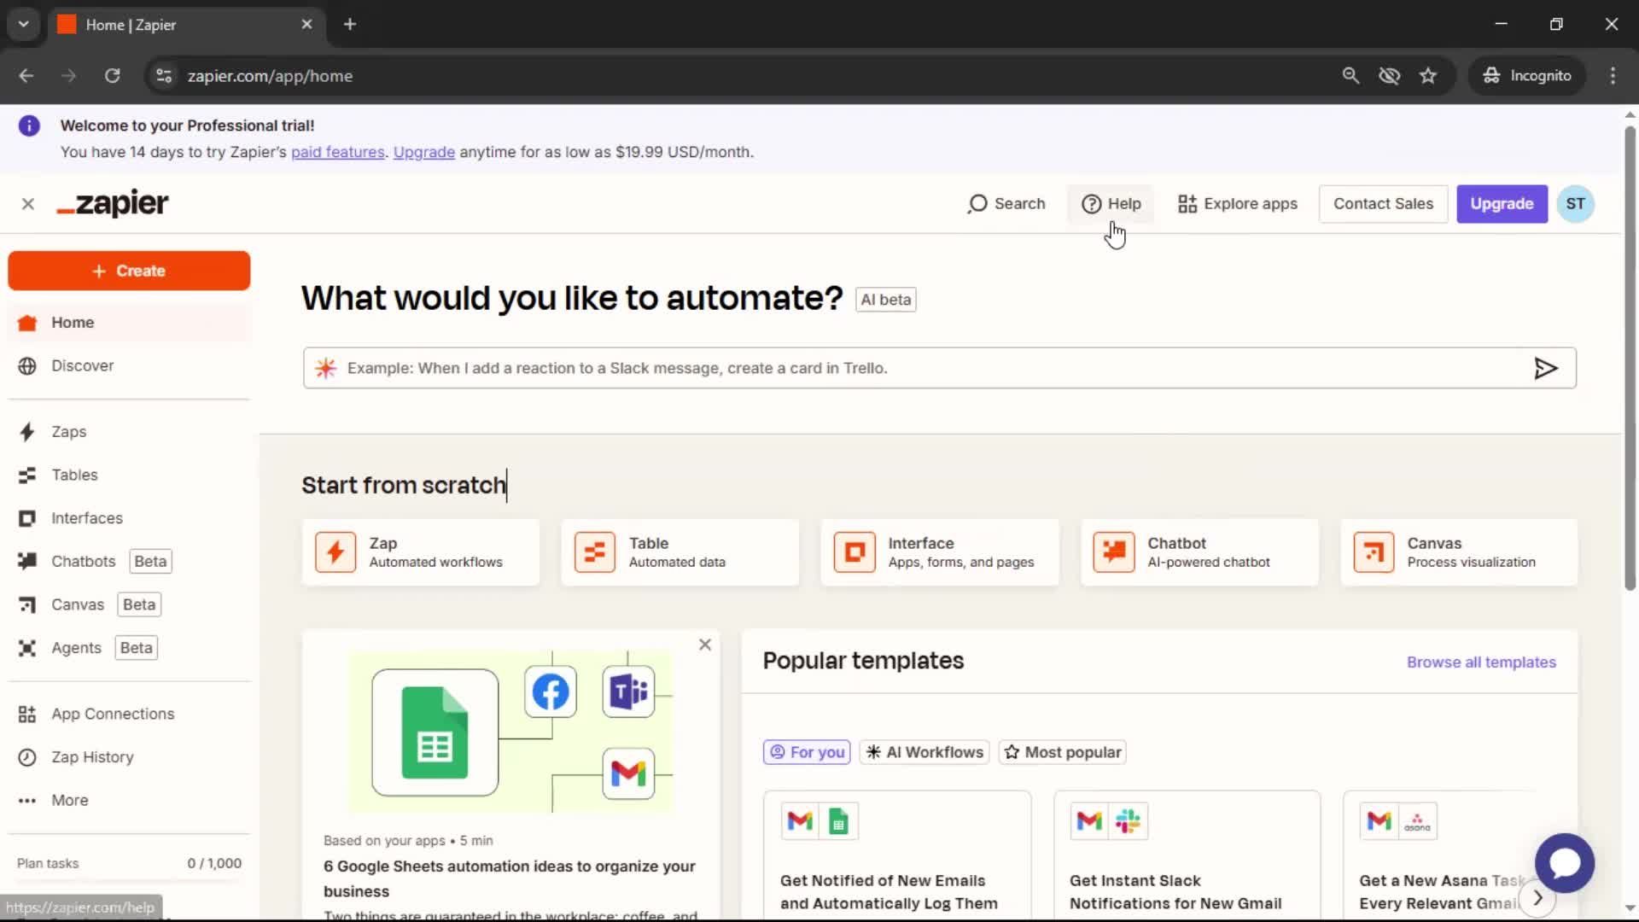Open Explore apps

point(1238,204)
